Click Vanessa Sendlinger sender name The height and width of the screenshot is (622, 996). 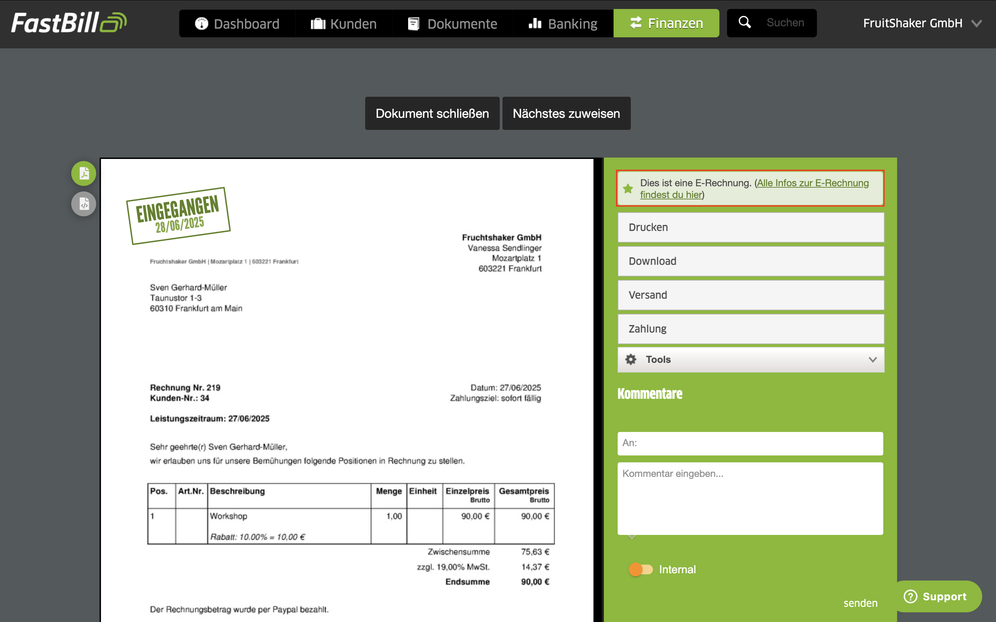click(505, 248)
